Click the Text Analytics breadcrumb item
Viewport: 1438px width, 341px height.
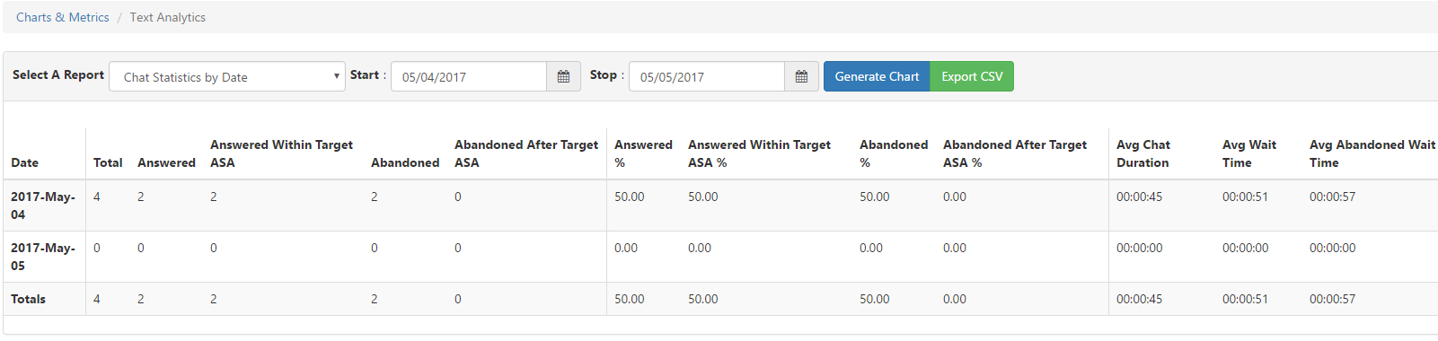point(167,17)
